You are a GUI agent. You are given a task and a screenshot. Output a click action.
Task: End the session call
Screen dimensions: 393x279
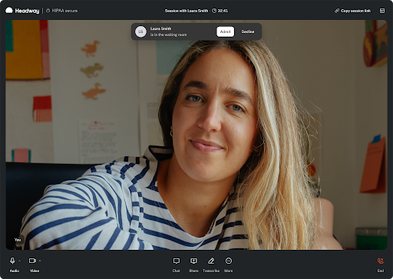click(x=381, y=264)
